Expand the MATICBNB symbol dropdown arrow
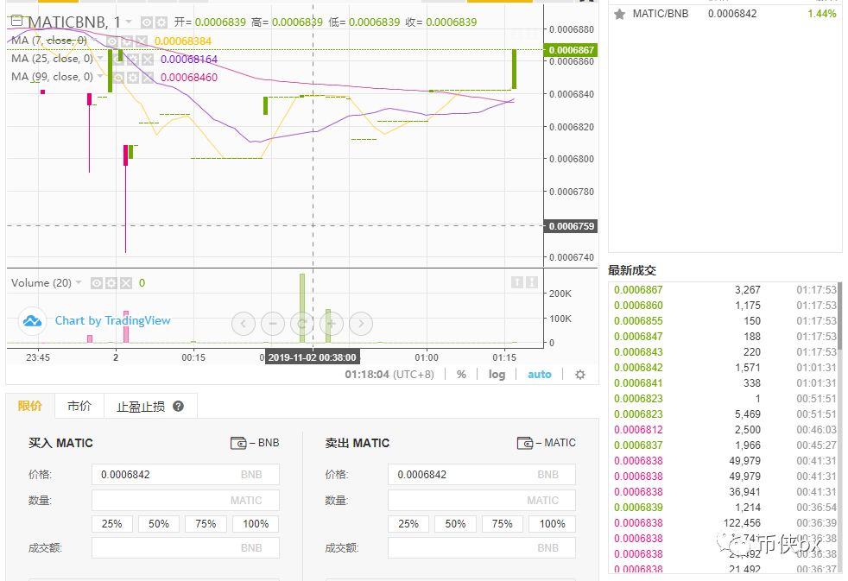The height and width of the screenshot is (581, 848). [129, 22]
